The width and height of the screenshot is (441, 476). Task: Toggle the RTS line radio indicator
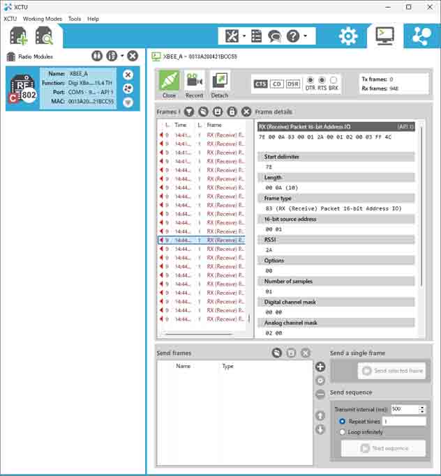coord(322,80)
